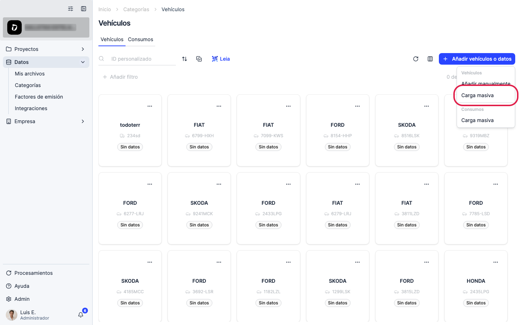Viewport: 521px width, 325px height.
Task: Open options menu for SKODA 4185MCC card
Action: pos(150,262)
